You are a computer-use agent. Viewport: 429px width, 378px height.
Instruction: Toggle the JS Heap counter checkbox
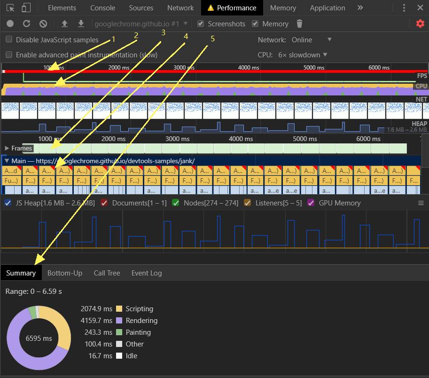[8, 203]
